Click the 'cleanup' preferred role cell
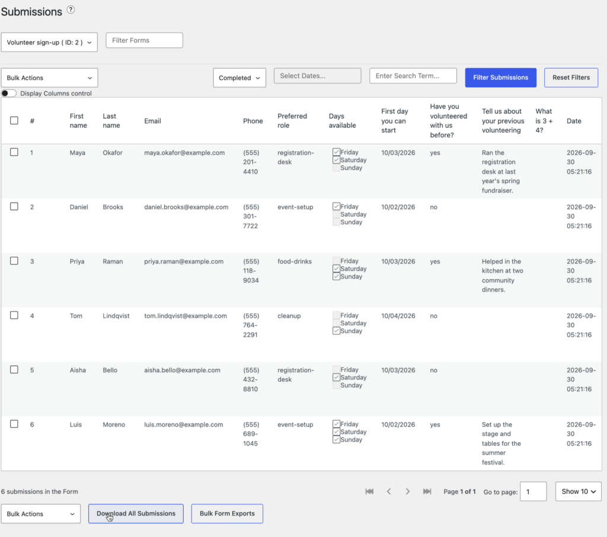This screenshot has width=607, height=537. (x=289, y=315)
